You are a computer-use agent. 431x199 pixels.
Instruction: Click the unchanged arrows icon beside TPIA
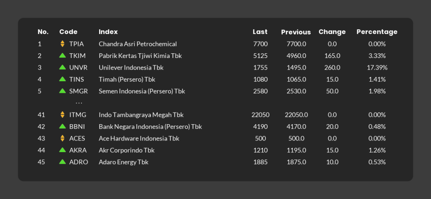click(x=62, y=44)
